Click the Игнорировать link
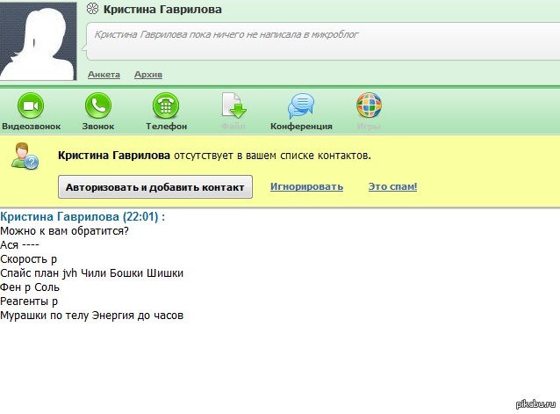The height and width of the screenshot is (414, 560). click(x=306, y=186)
